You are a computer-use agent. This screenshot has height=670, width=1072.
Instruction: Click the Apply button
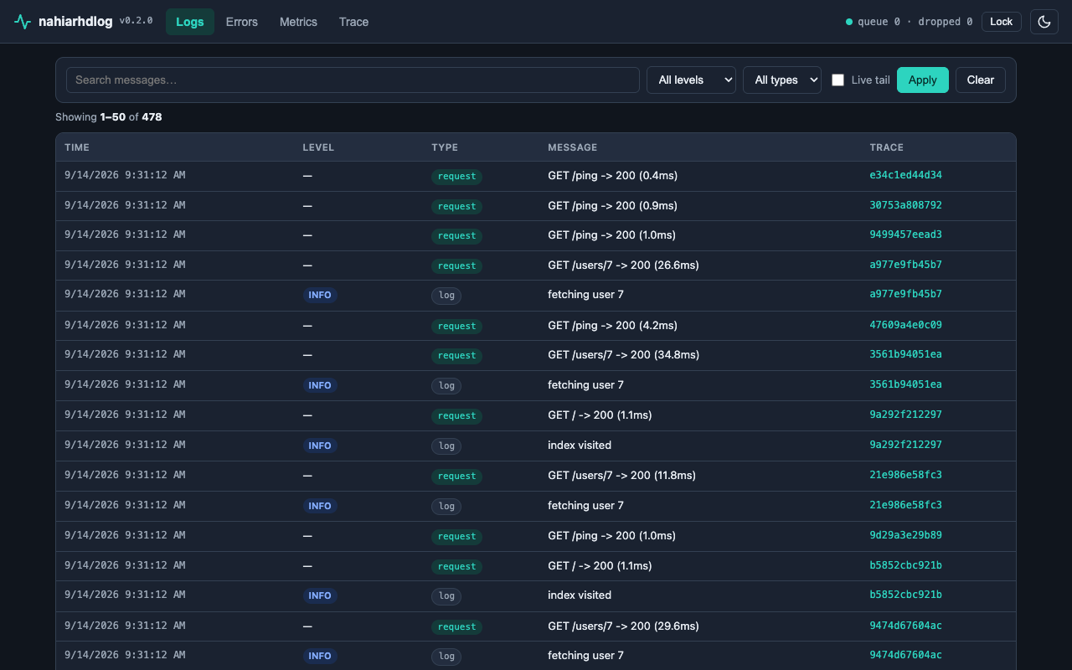point(923,80)
